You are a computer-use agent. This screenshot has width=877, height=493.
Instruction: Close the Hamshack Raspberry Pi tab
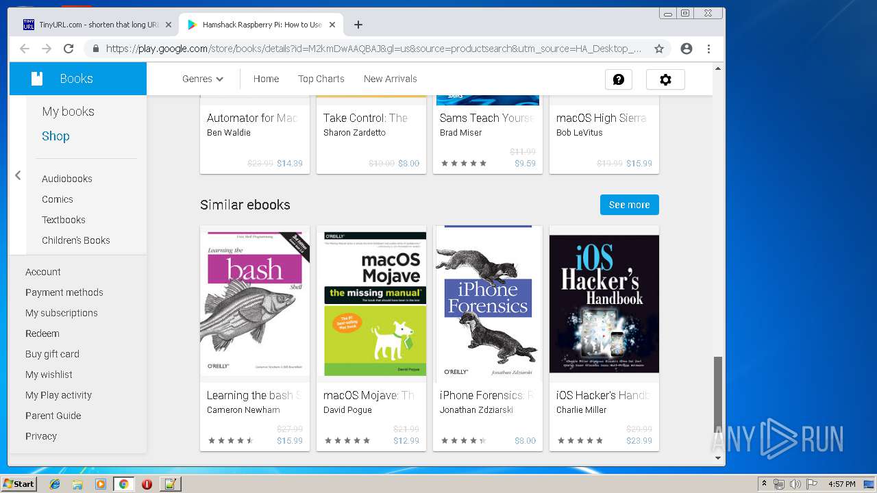click(x=332, y=25)
